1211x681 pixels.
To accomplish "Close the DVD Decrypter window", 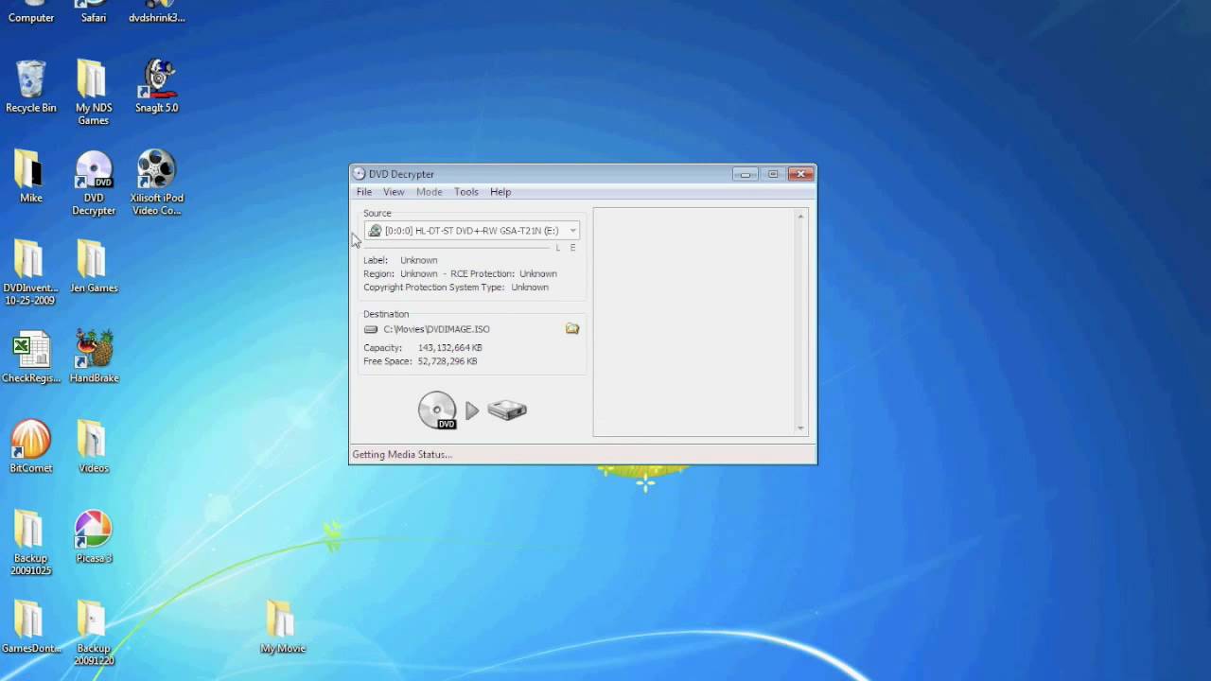I will (801, 174).
